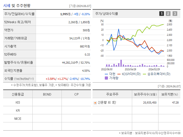This screenshot has height=137, width=183.
Task: Select 52주베타 value 0.33
Action: (x=87, y=55)
